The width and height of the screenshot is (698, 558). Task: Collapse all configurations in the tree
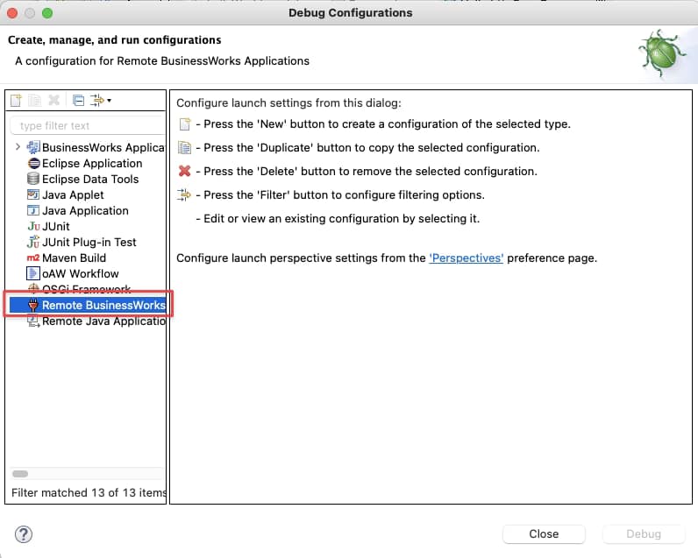(x=78, y=101)
